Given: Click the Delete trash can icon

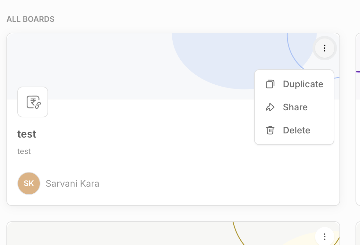Looking at the screenshot, I should [x=270, y=130].
